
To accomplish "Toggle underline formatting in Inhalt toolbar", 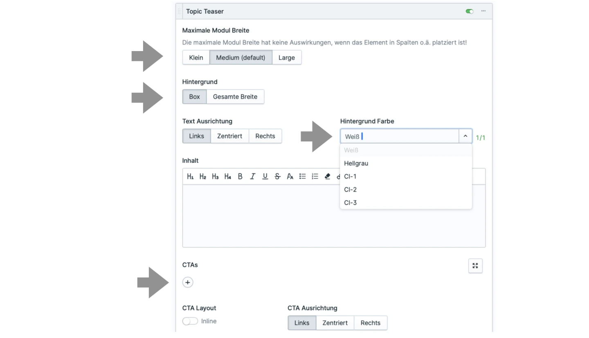I will [265, 177].
